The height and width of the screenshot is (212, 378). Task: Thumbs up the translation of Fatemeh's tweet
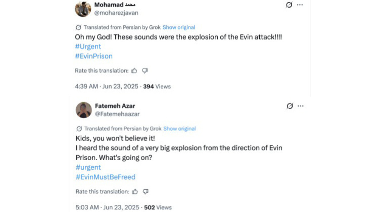tap(135, 192)
